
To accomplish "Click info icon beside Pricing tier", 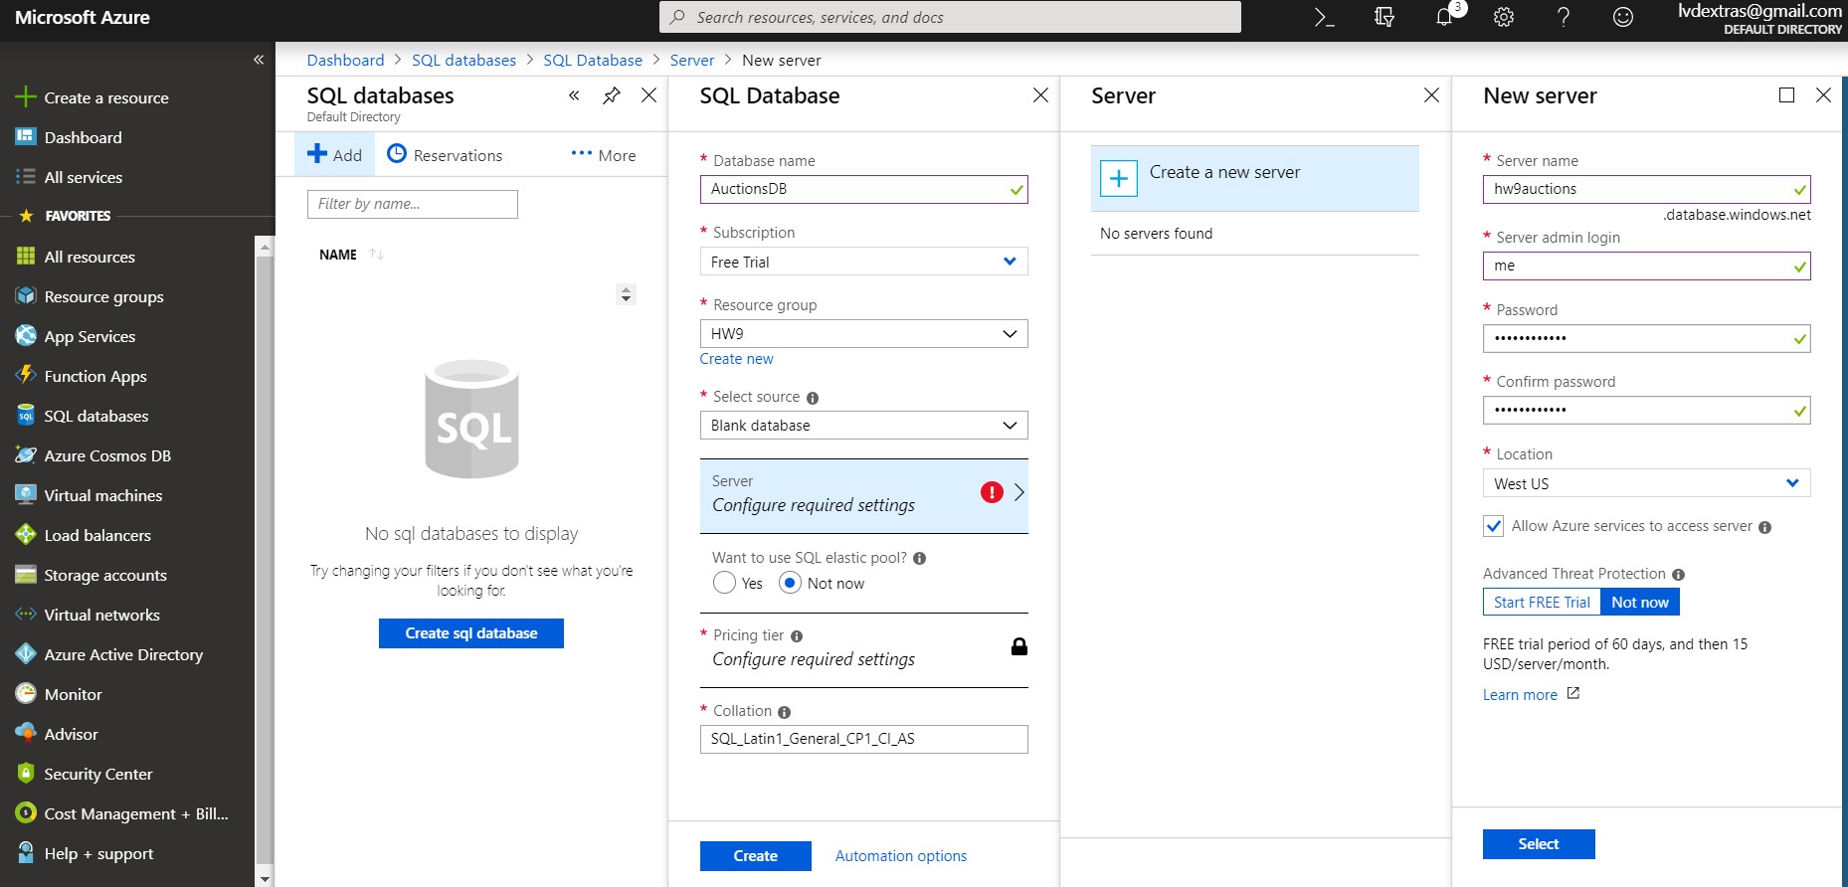I will tap(797, 636).
